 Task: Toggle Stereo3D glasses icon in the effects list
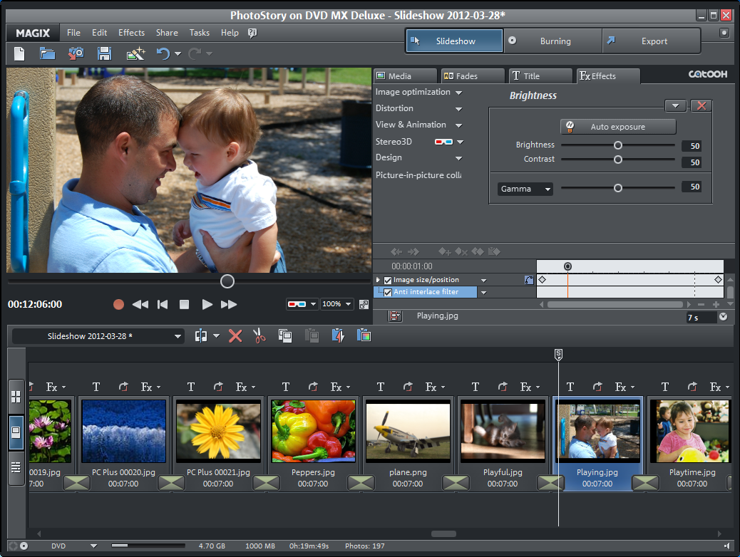443,142
